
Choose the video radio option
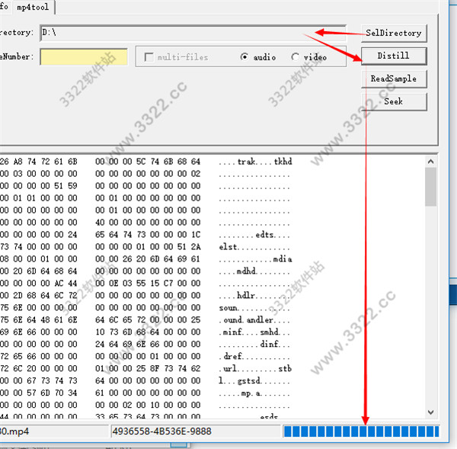click(296, 57)
